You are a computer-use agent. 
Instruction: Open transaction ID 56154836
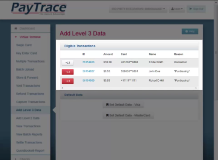pyautogui.click(x=89, y=62)
